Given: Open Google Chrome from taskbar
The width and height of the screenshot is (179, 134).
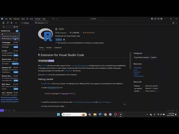Looking at the screenshot, I should pyautogui.click(x=105, y=114).
